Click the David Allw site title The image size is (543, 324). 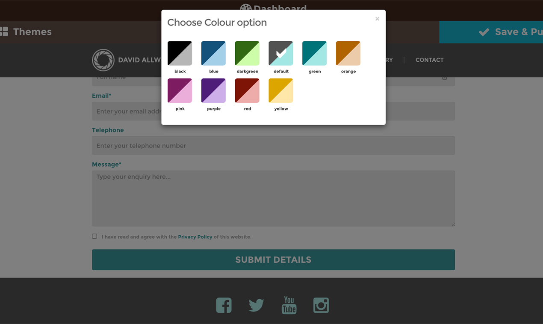(139, 60)
